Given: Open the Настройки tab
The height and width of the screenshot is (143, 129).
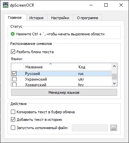Looking at the screenshot, I should 60,18.
